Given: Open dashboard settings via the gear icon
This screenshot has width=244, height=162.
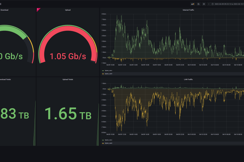Looking at the screenshot, I should 204,4.
